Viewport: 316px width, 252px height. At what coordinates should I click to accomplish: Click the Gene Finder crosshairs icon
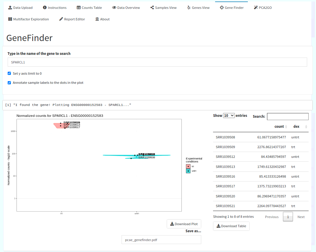point(222,7)
